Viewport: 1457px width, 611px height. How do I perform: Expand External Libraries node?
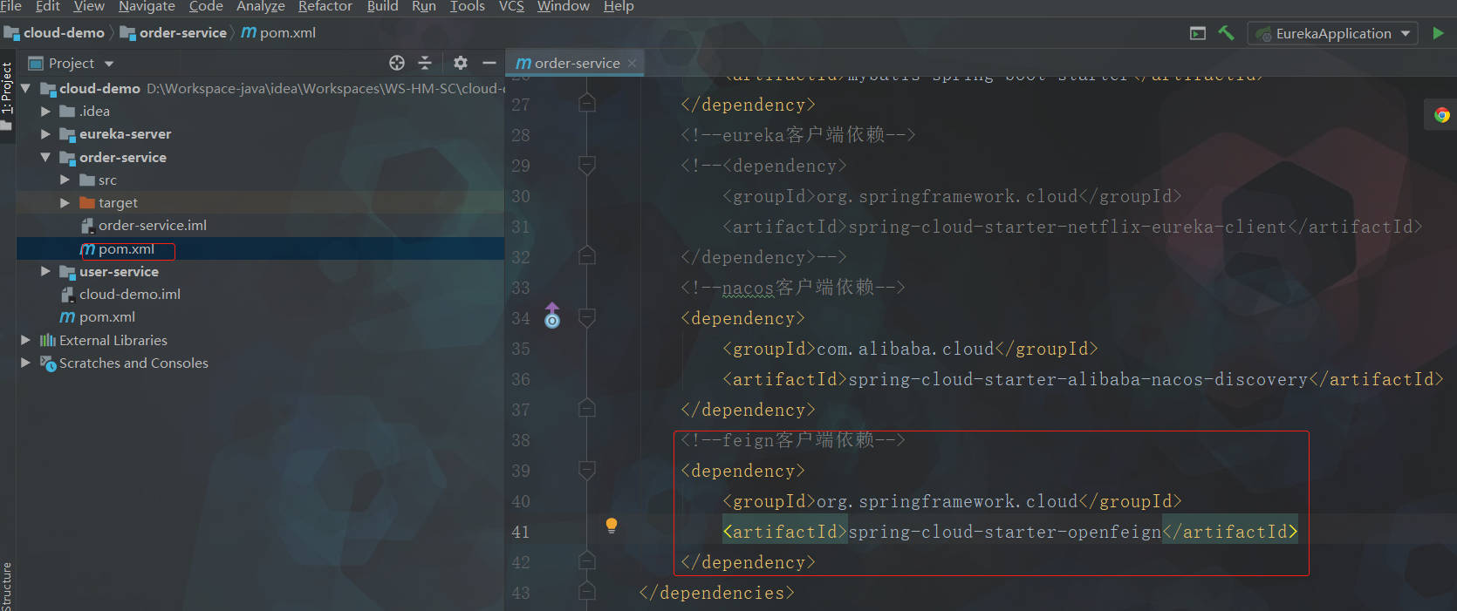pyautogui.click(x=25, y=340)
